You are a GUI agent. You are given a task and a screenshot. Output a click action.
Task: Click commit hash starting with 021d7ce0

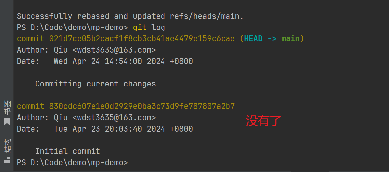point(142,39)
